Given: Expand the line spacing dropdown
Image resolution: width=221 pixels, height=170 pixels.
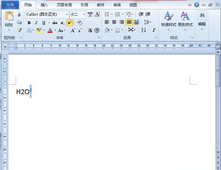Looking at the screenshot, I should pos(148,22).
